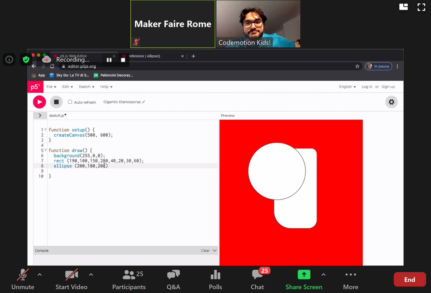Viewport: 431px width, 293px height.
Task: Click the green encryption shield icon
Action: click(x=26, y=60)
